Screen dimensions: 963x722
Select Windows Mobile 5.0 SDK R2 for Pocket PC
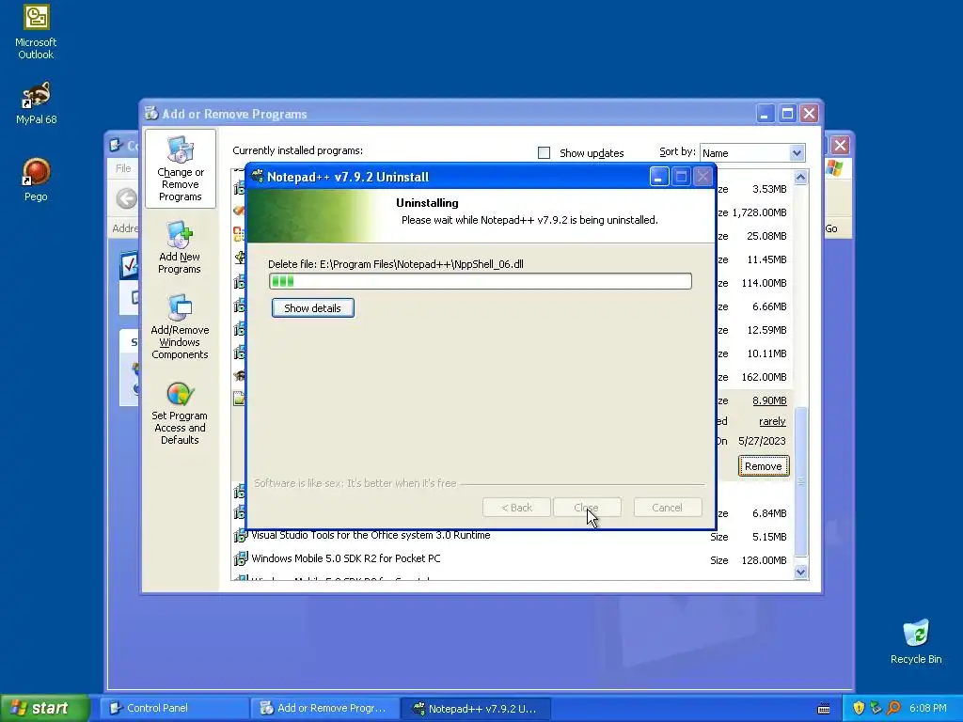pyautogui.click(x=346, y=558)
